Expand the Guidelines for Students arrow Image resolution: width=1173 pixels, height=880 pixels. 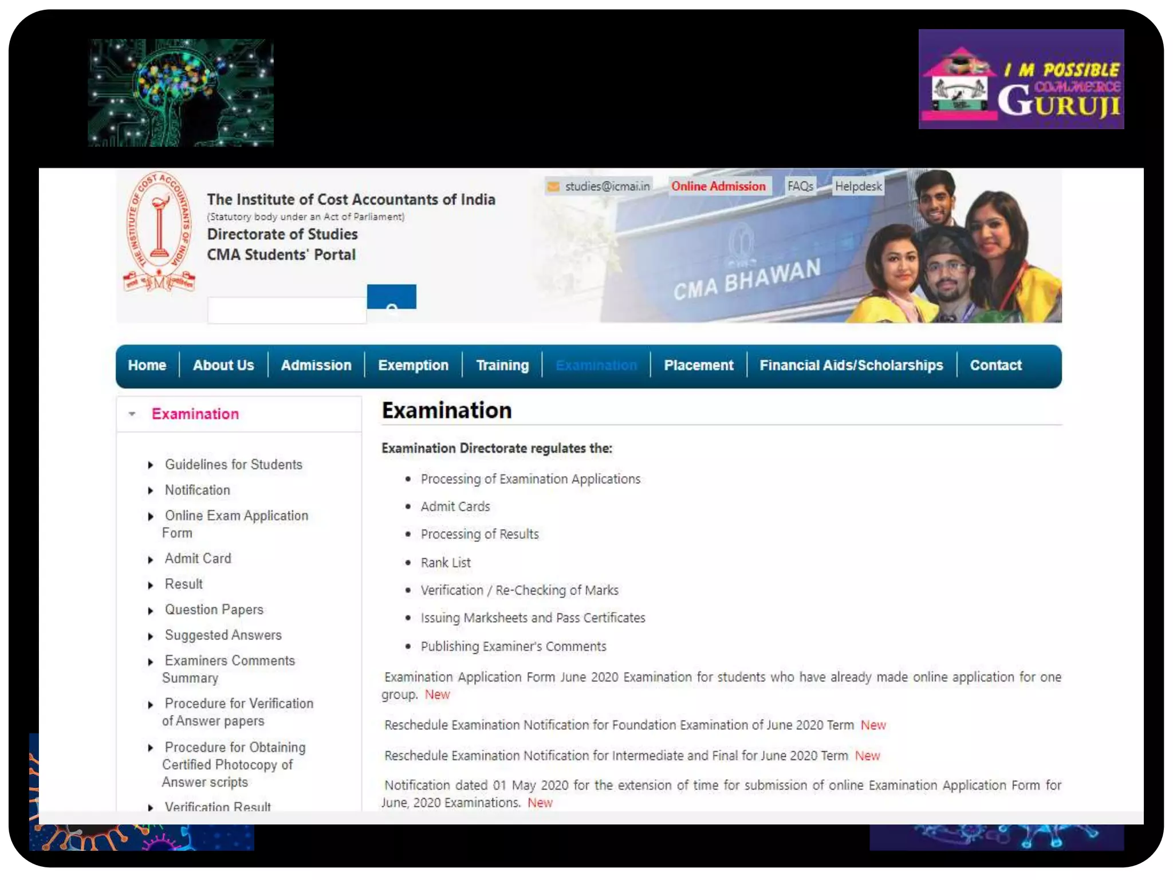pos(151,465)
